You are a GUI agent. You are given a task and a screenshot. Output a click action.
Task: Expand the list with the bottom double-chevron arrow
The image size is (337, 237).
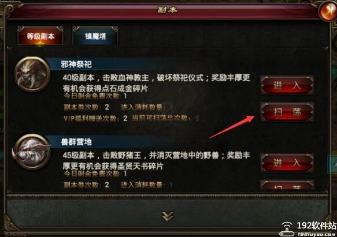click(x=168, y=216)
